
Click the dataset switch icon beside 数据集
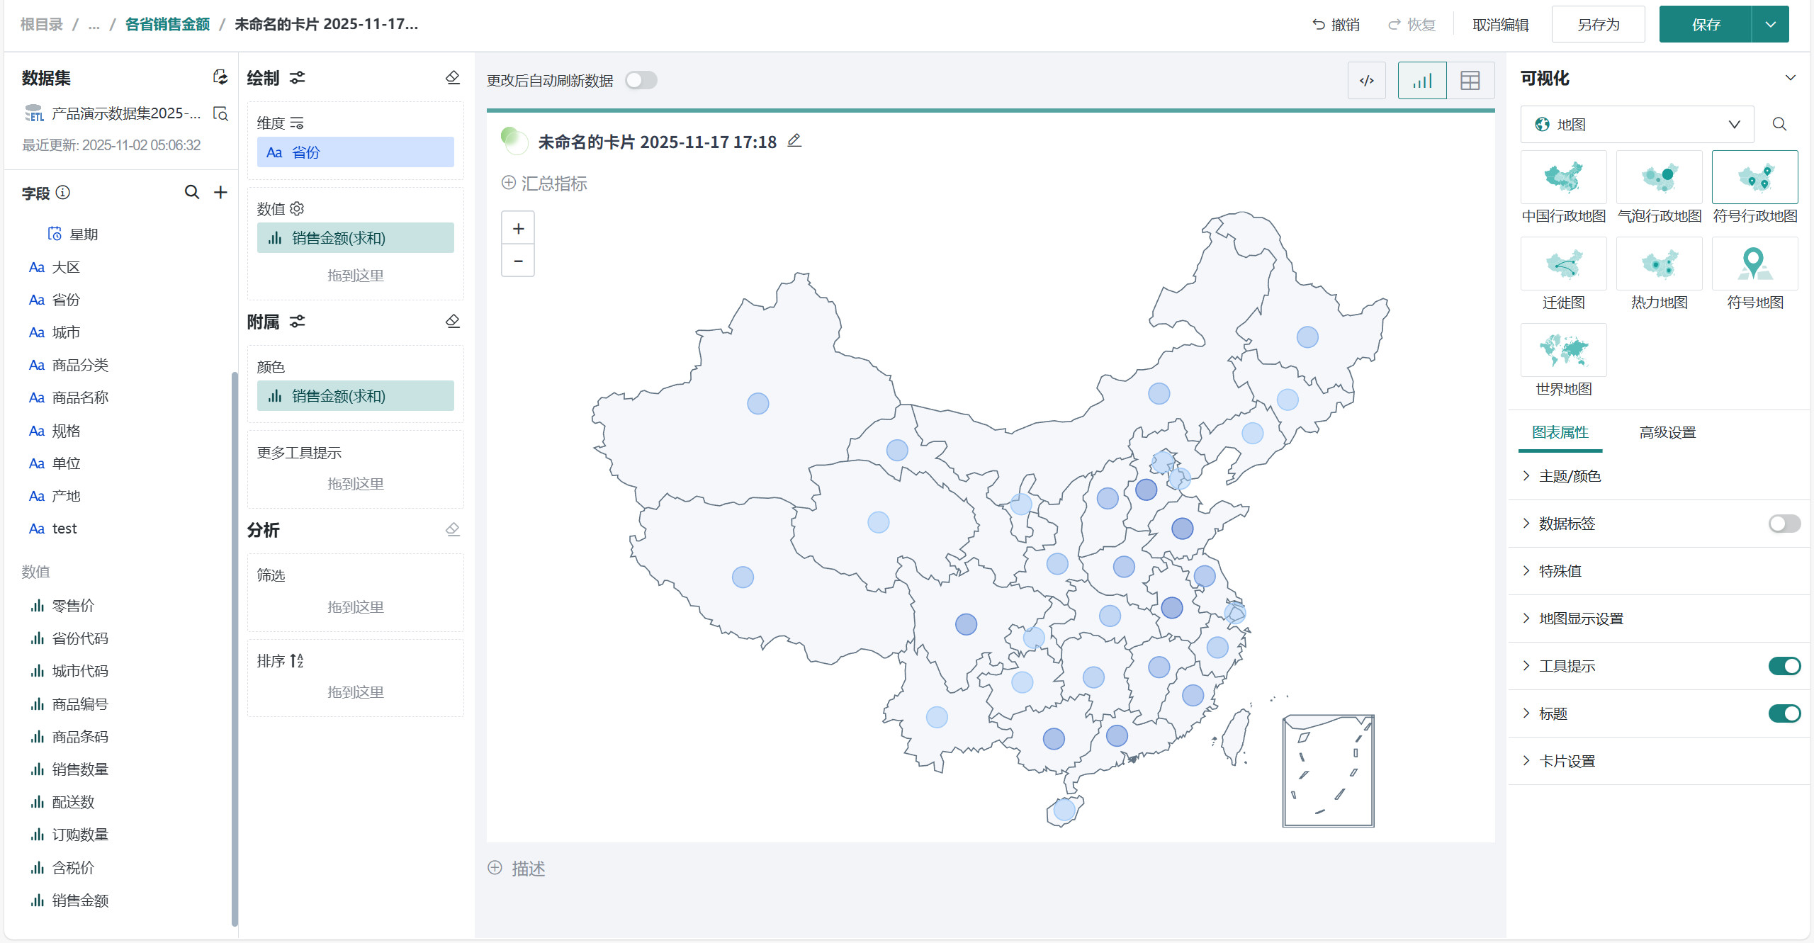(x=220, y=77)
